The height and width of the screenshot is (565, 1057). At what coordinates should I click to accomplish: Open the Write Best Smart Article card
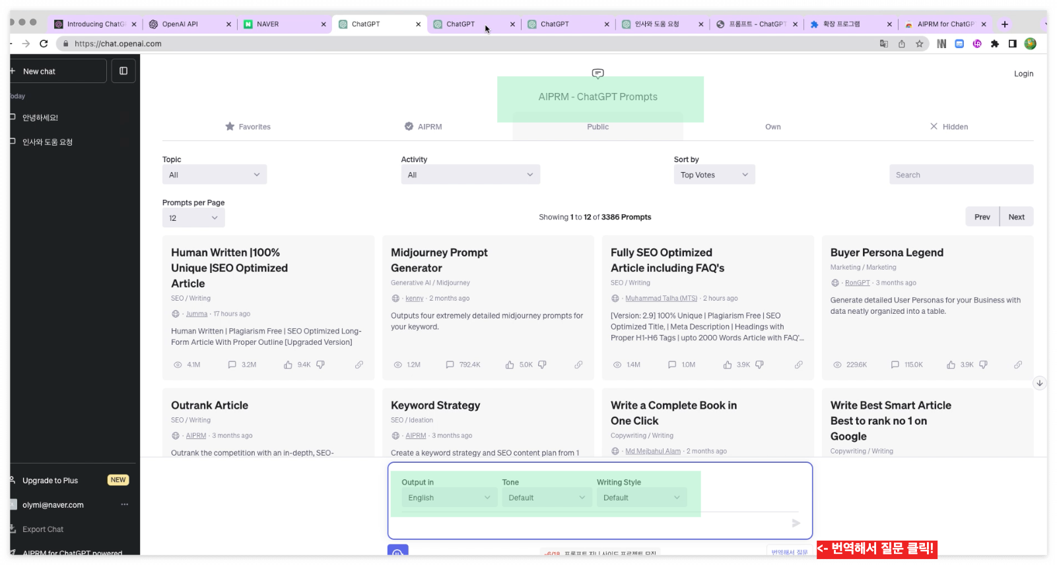928,422
